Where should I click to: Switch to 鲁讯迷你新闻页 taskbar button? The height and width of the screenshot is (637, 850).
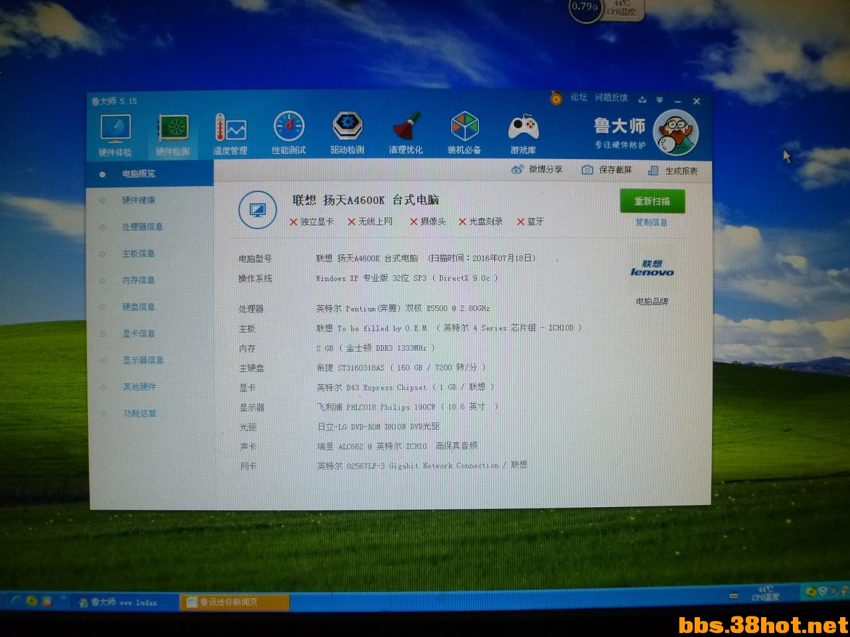(234, 602)
